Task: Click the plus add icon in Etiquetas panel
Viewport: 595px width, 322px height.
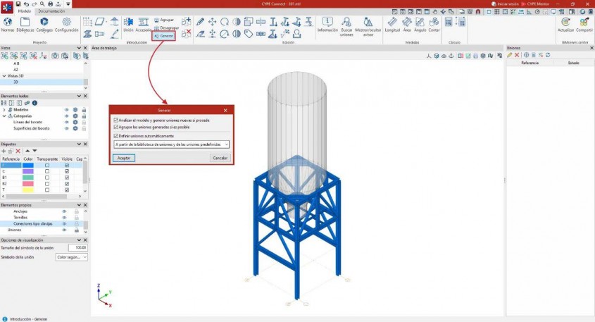Action: (4, 151)
